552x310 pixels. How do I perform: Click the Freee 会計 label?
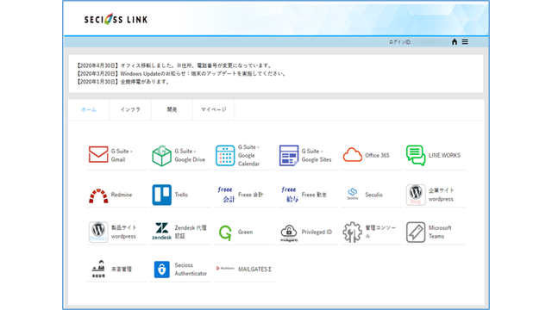(x=251, y=195)
